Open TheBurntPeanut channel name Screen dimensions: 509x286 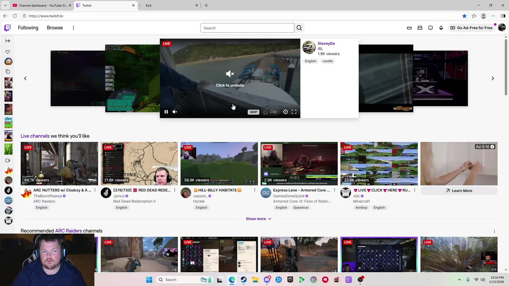click(x=48, y=196)
